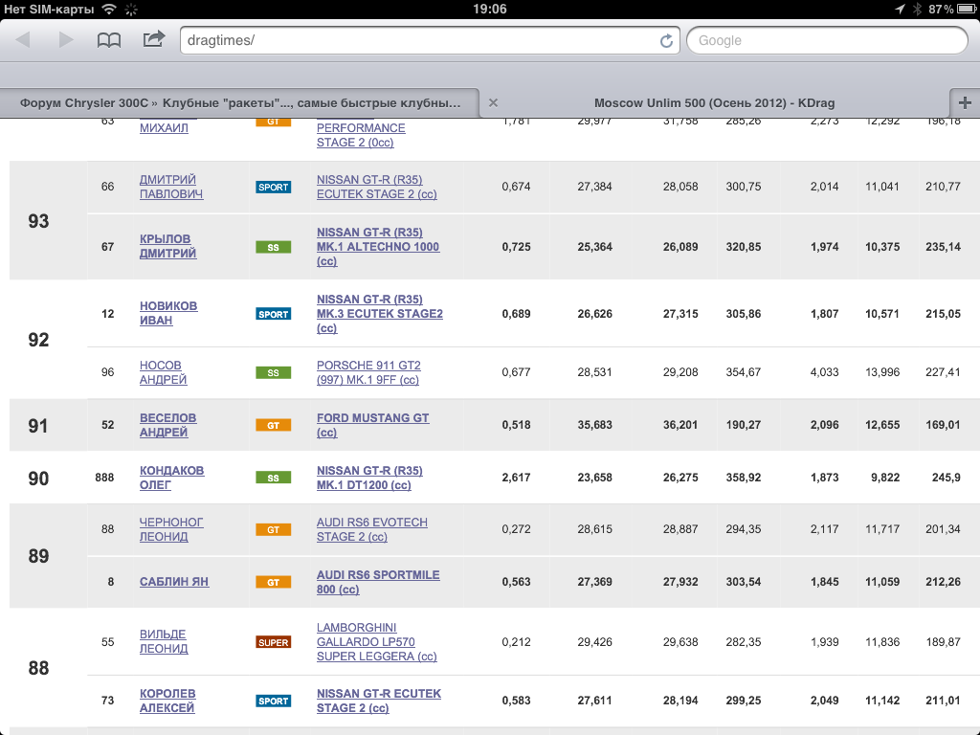Tap race number 93
This screenshot has height=735, width=980.
tap(38, 221)
